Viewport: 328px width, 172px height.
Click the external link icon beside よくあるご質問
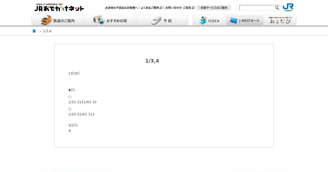(161, 8)
